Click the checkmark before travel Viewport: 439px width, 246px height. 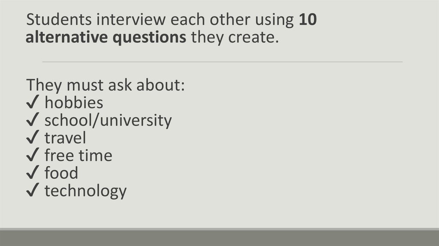(33, 138)
